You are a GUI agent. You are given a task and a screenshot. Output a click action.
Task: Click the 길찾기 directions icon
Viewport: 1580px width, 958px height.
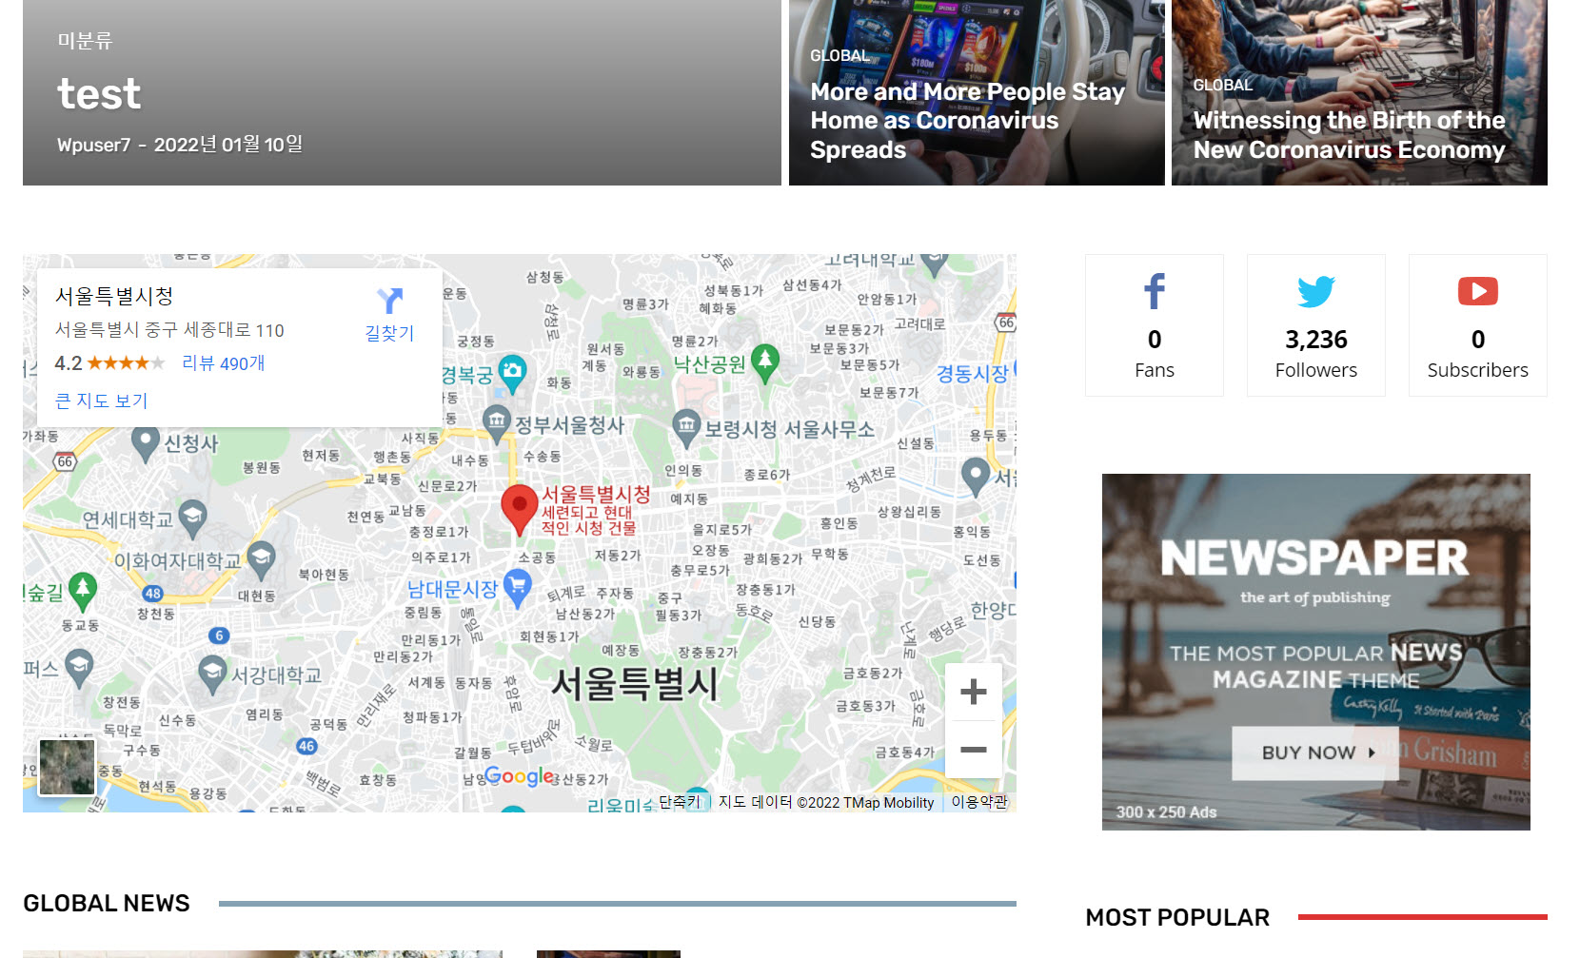click(x=389, y=301)
